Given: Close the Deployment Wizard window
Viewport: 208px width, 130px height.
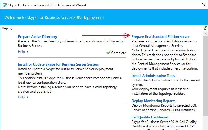Looking at the screenshot, I should [x=204, y=5].
